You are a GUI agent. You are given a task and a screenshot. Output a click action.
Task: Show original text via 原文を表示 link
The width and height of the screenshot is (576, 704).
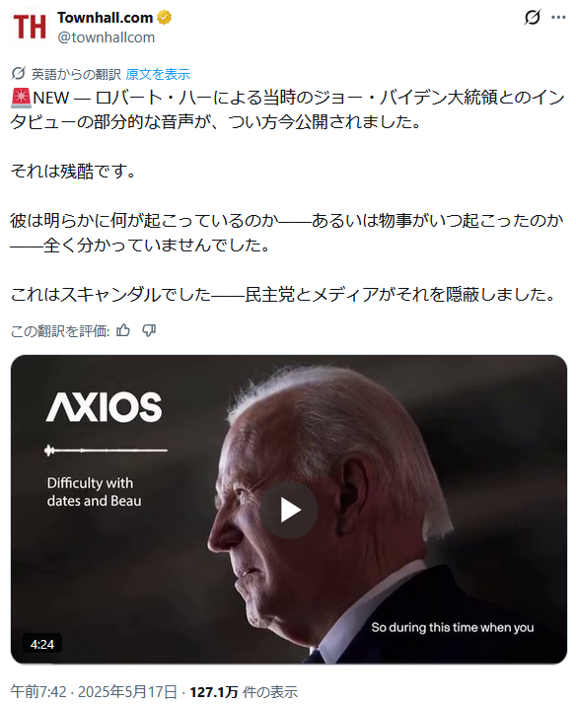[x=158, y=74]
